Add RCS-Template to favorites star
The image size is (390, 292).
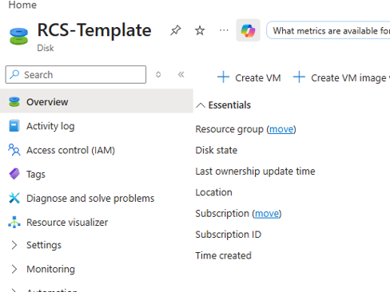pos(200,30)
